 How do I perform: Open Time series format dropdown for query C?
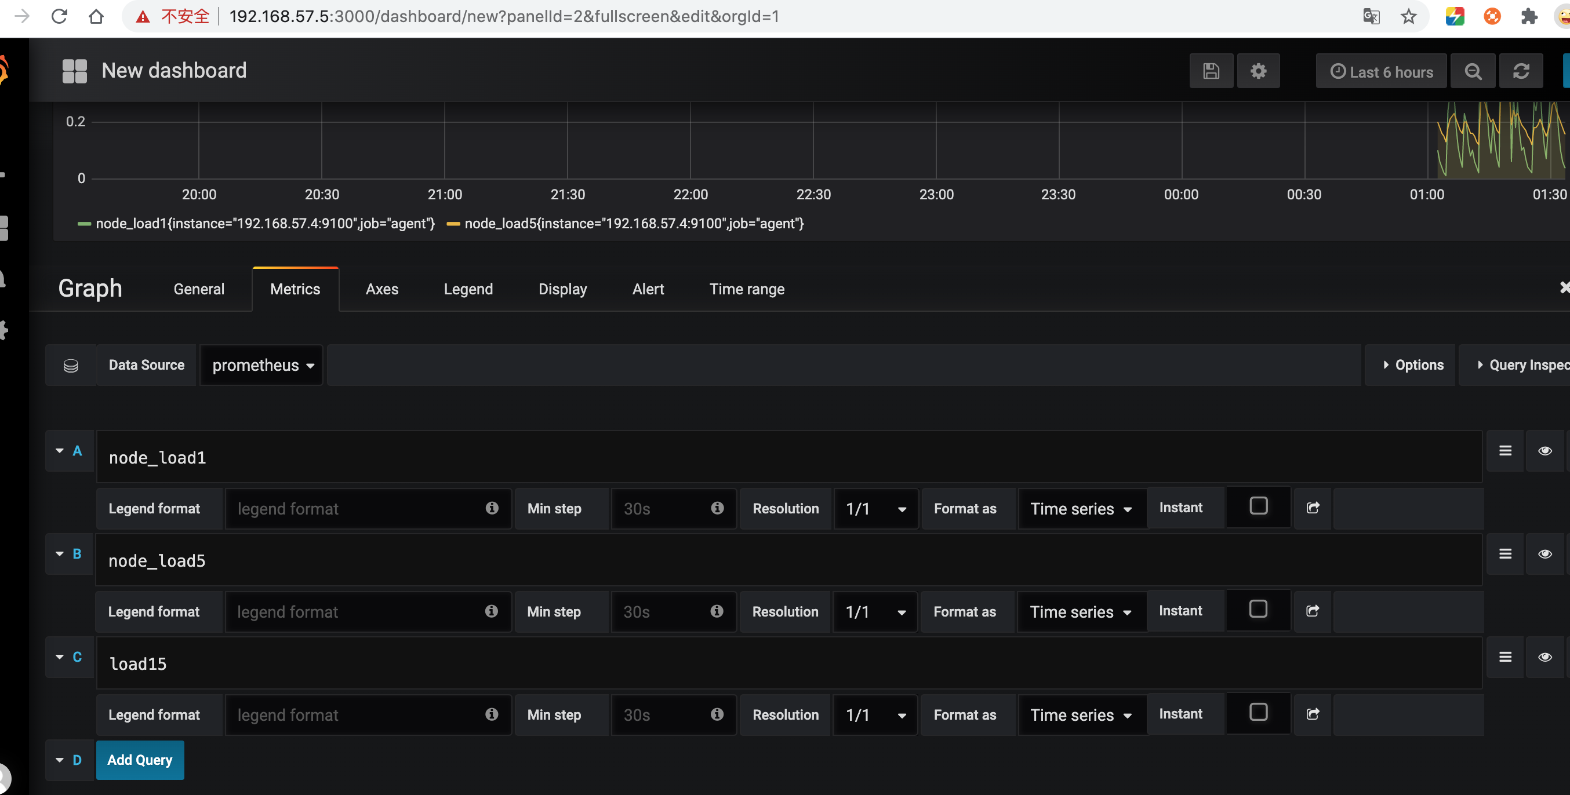(x=1082, y=714)
